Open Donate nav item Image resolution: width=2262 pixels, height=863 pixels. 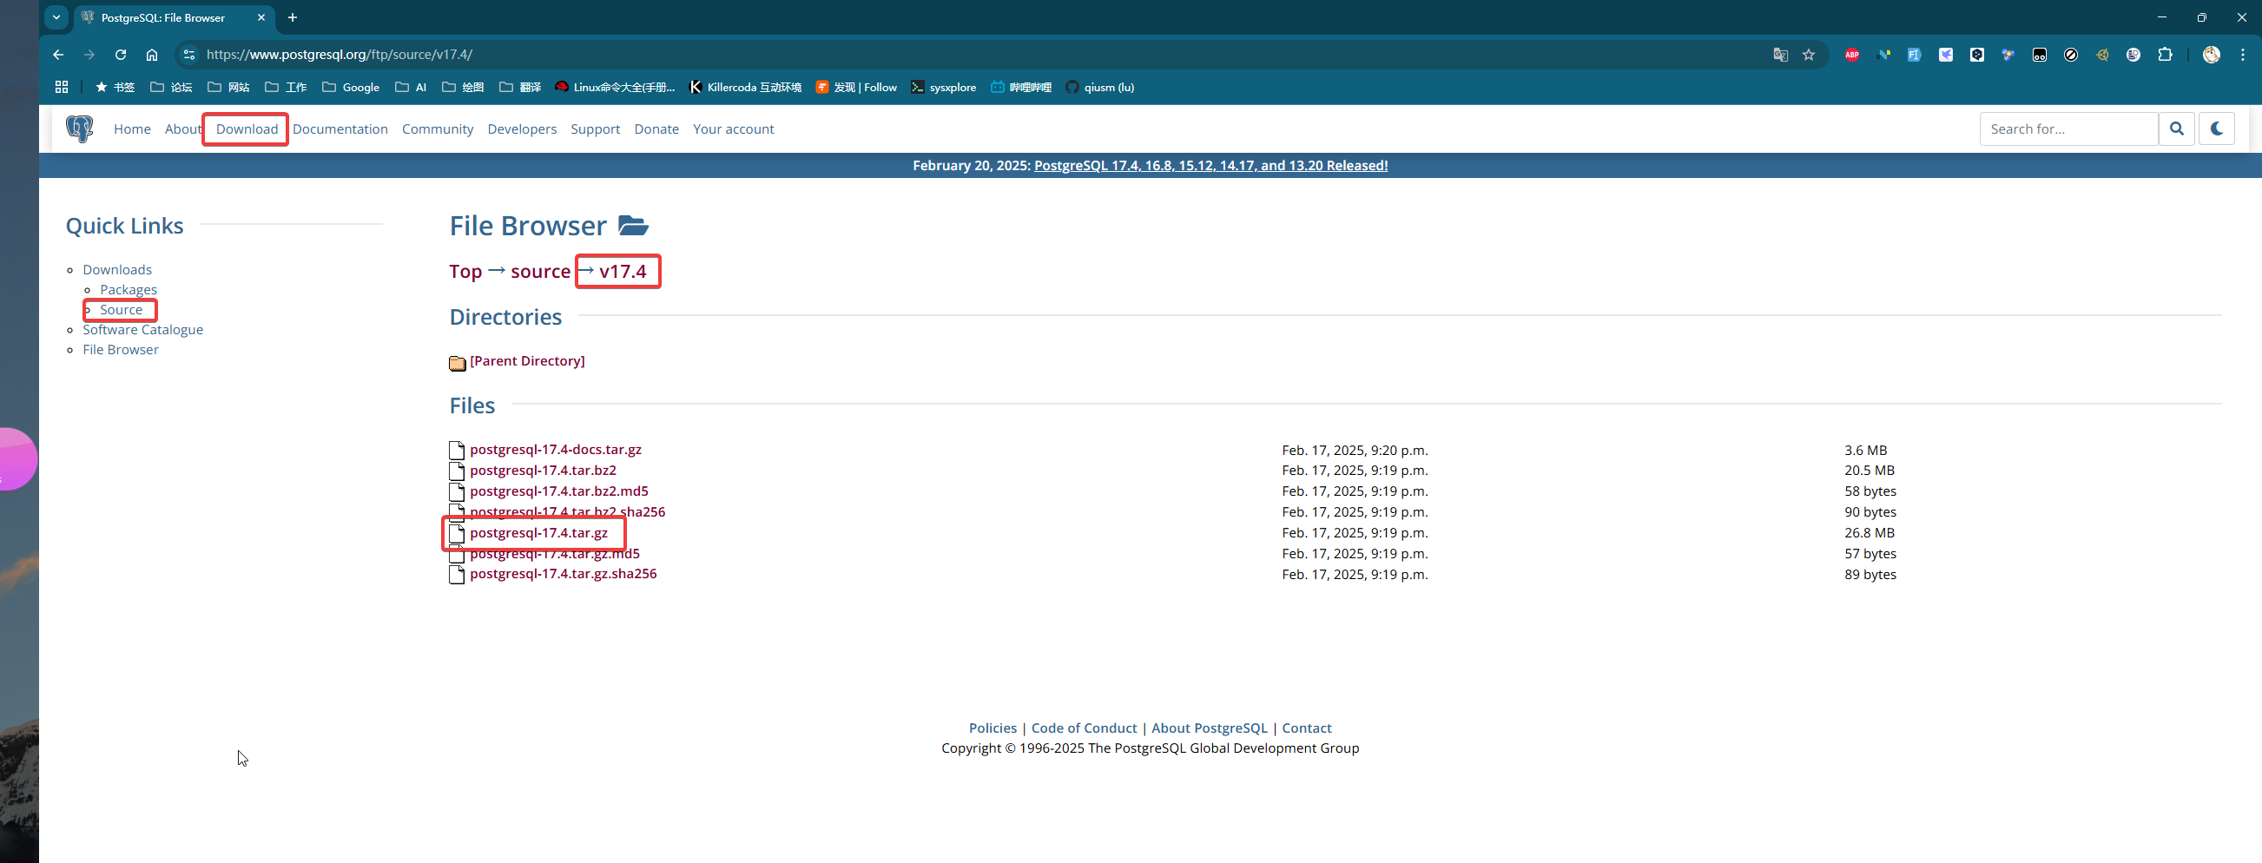click(x=656, y=129)
